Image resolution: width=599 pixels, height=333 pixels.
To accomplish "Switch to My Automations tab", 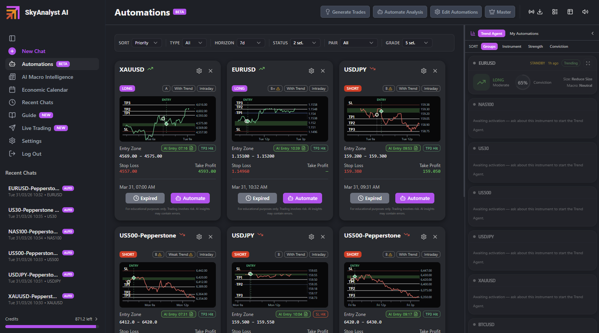I will point(524,34).
